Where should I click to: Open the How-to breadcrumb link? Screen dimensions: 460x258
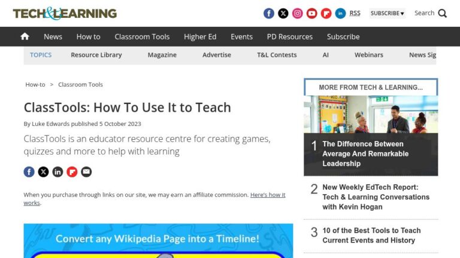click(x=35, y=85)
